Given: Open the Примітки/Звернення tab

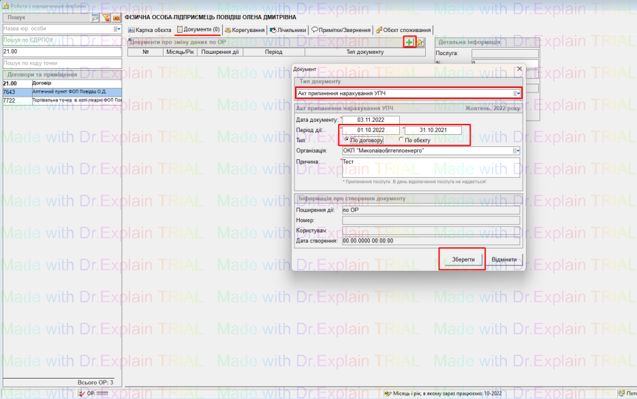Looking at the screenshot, I should click(x=341, y=31).
